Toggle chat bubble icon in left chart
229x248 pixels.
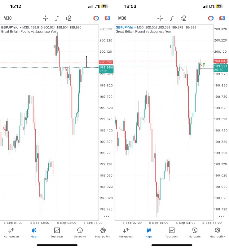click(x=108, y=18)
